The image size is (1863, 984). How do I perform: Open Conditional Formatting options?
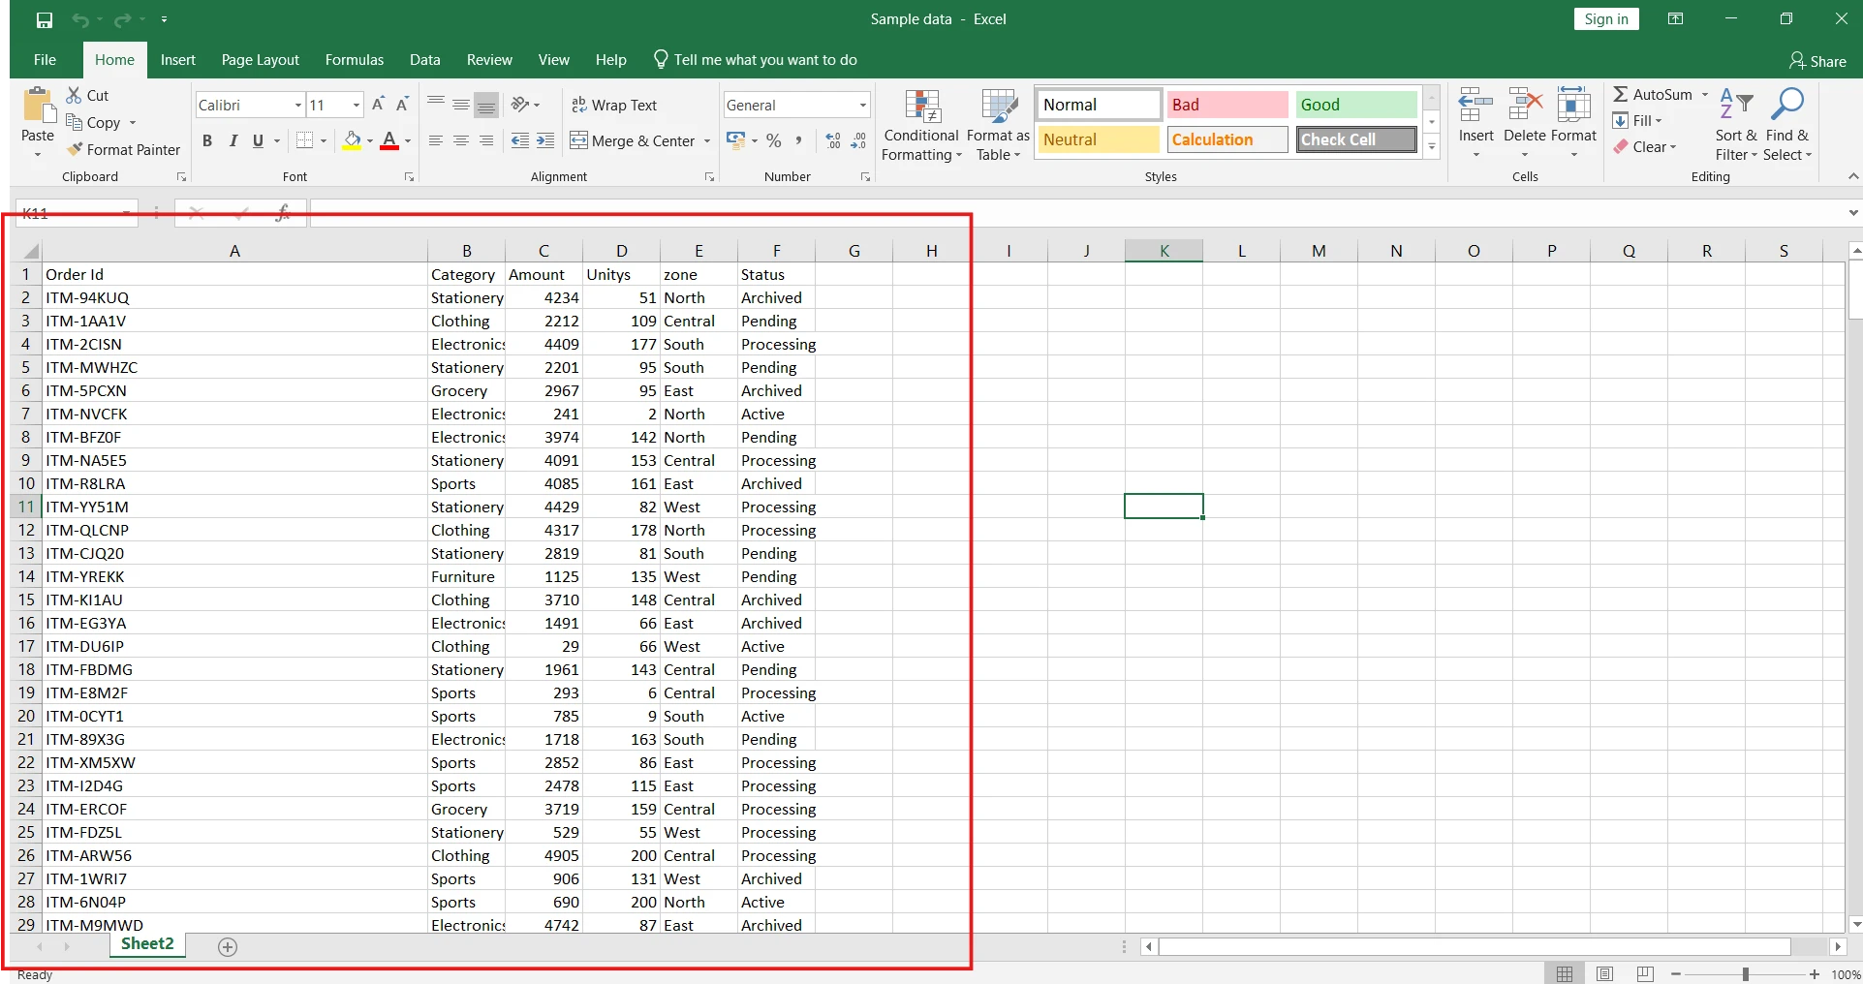919,124
